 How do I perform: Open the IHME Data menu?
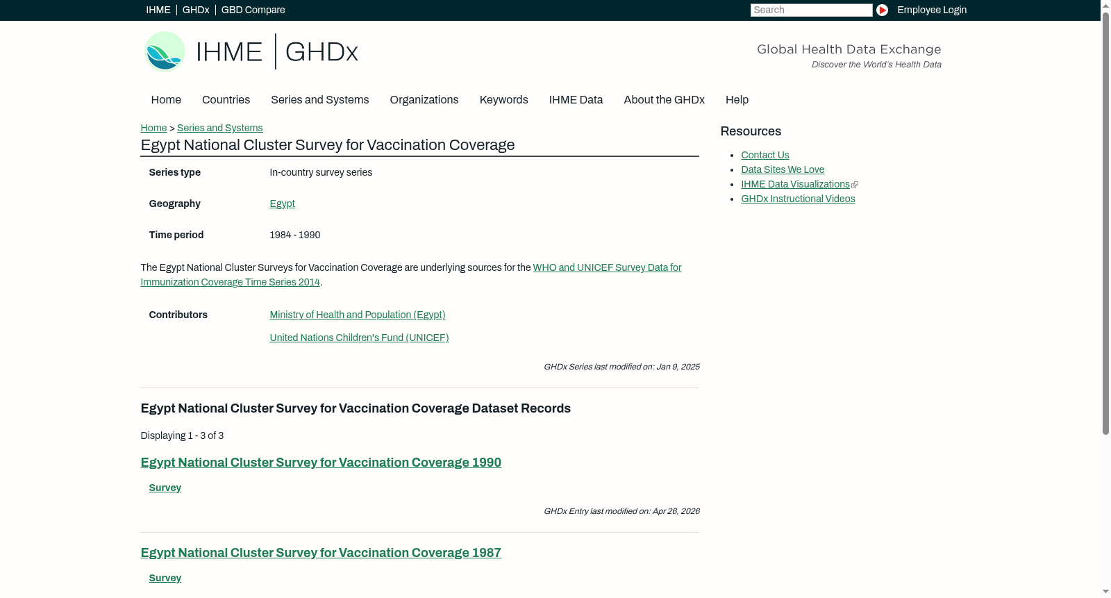tap(576, 100)
